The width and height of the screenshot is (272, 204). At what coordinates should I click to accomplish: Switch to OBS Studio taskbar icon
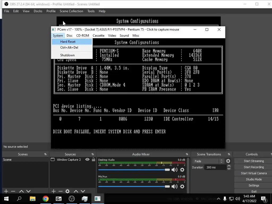click(x=71, y=199)
